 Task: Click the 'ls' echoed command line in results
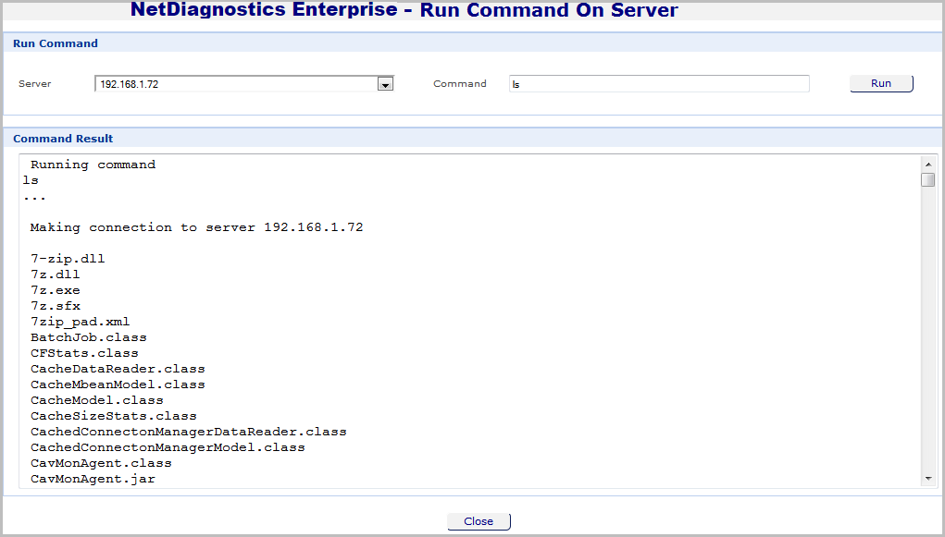[31, 180]
